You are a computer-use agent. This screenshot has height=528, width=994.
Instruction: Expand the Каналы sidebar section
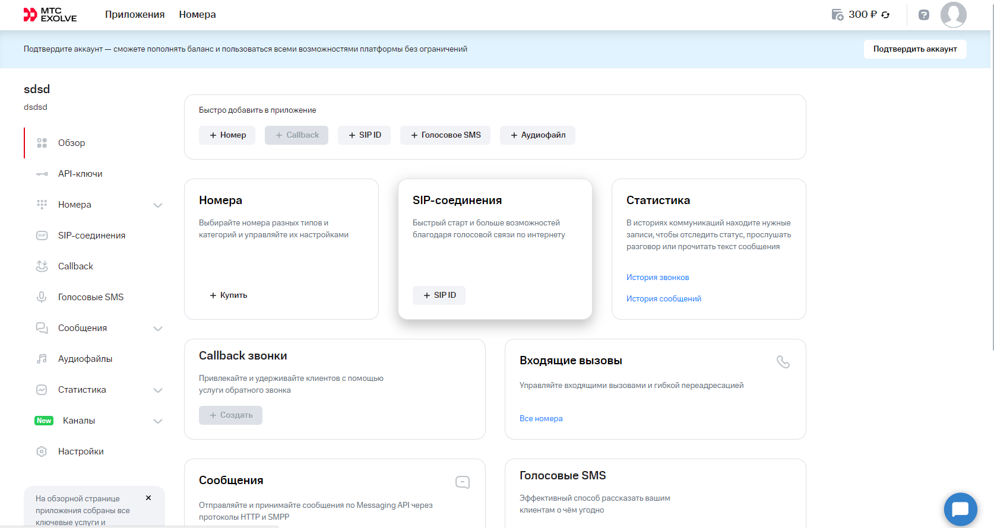[158, 421]
